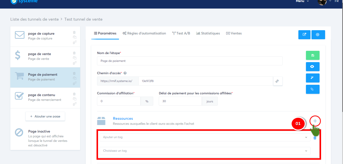
Task: Open funnel settings gear button
Action: point(318,35)
